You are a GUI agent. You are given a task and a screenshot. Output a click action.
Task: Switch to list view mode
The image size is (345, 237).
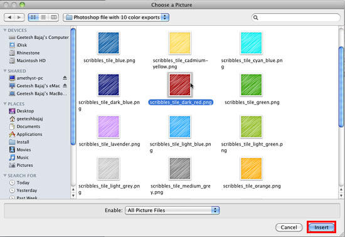coord(43,18)
